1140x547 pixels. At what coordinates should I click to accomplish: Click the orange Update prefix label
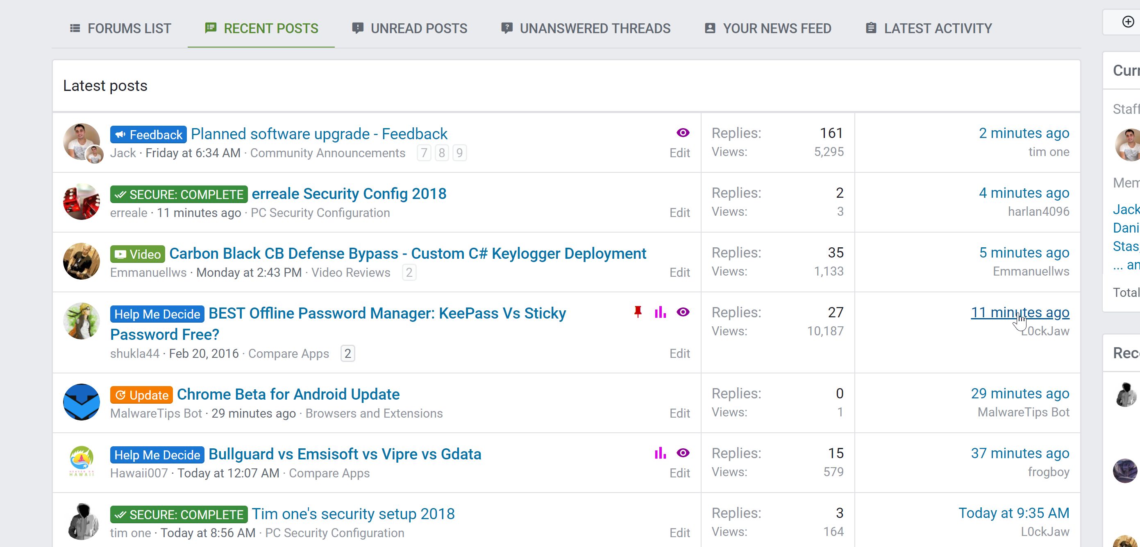pyautogui.click(x=142, y=395)
